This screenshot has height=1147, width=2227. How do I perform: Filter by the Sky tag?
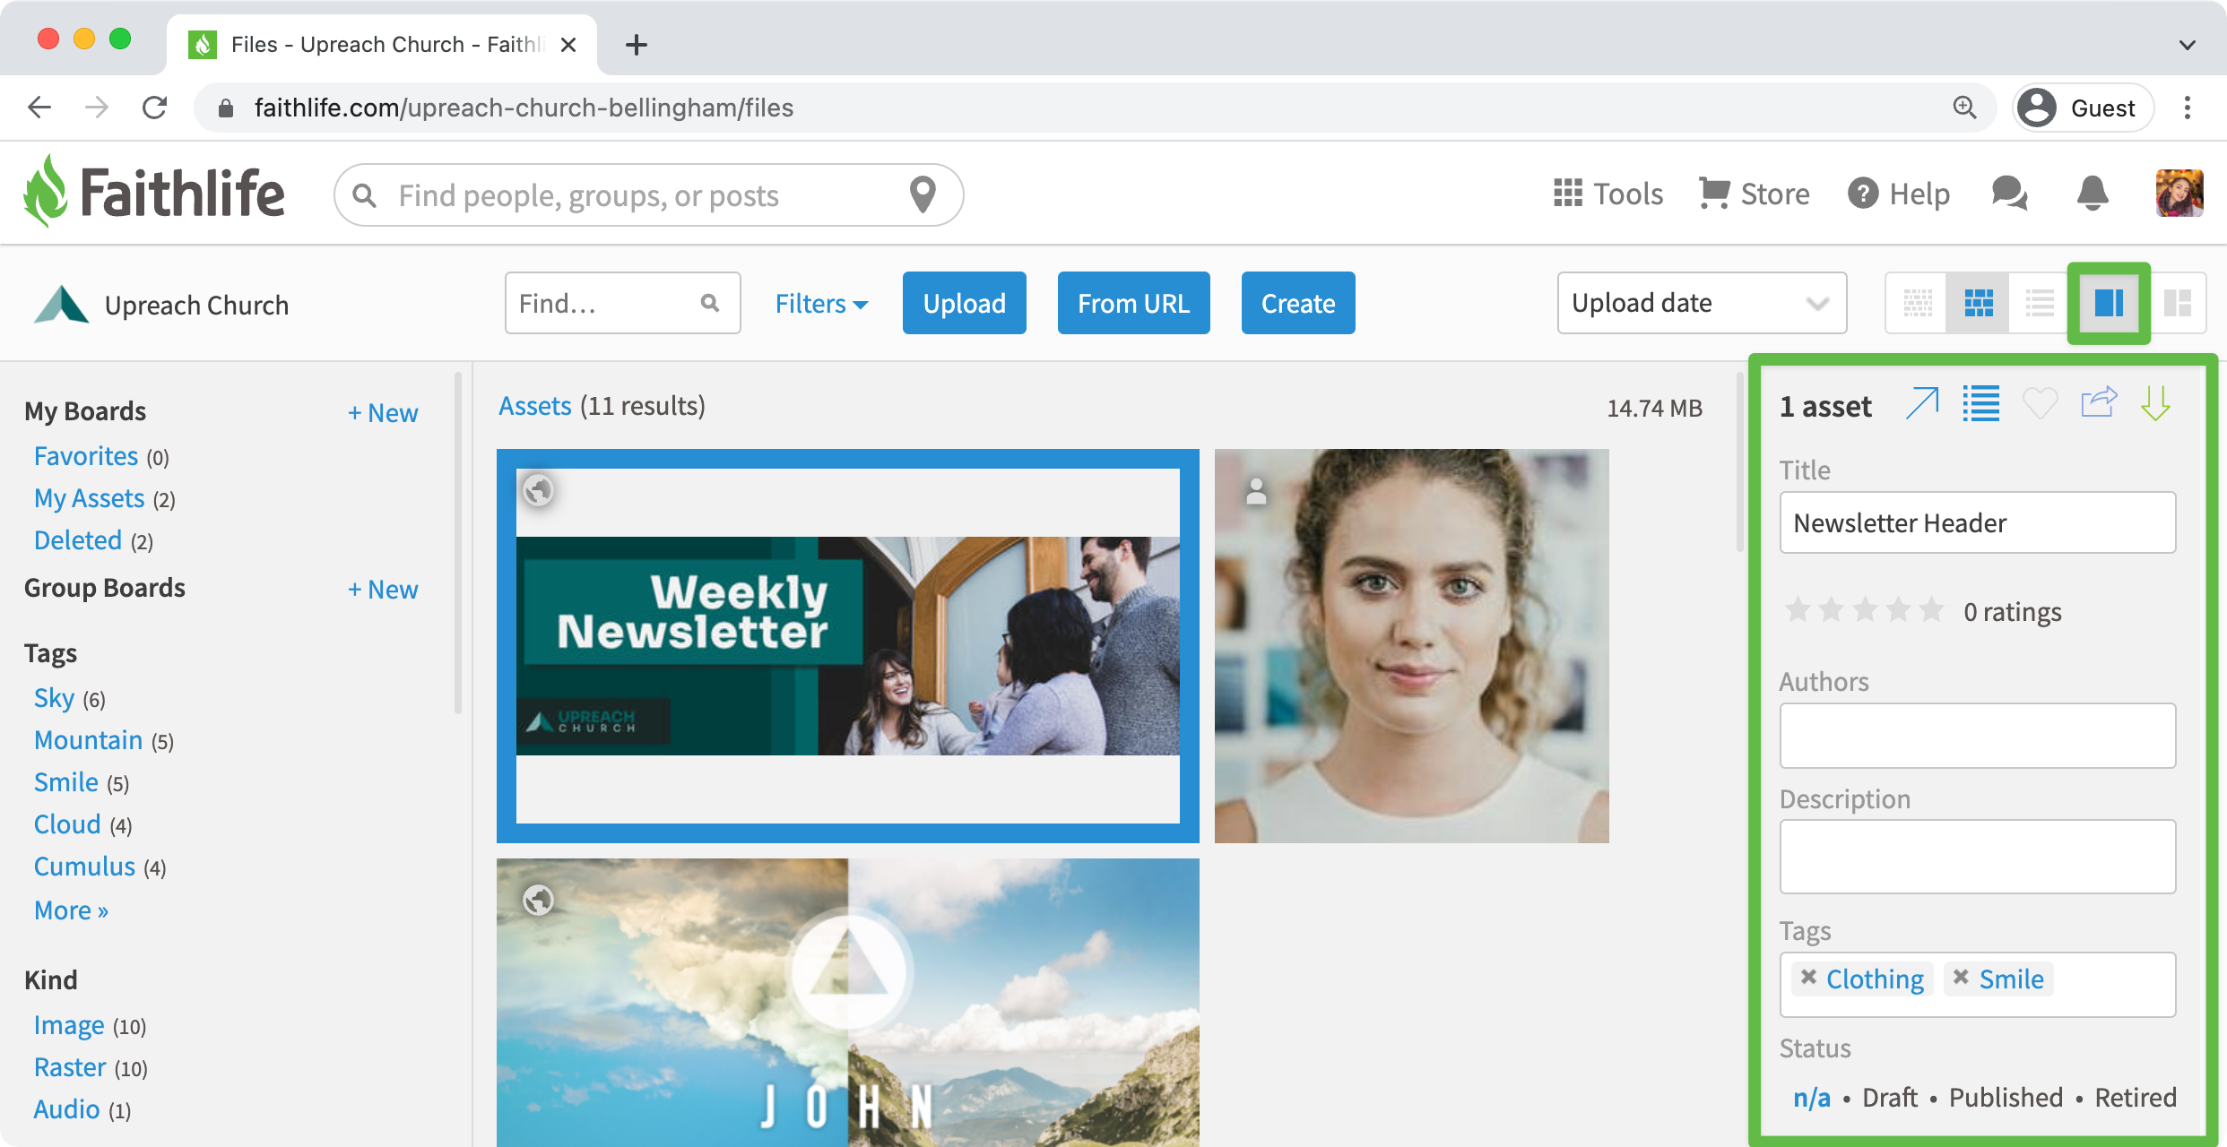point(54,698)
